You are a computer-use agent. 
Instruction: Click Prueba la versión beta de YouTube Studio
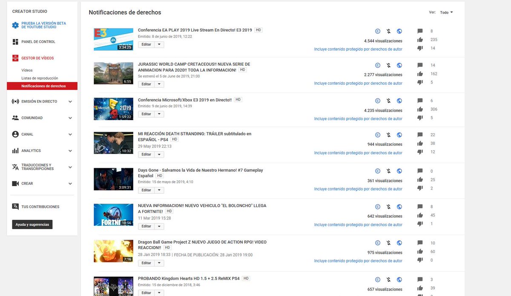coord(43,25)
